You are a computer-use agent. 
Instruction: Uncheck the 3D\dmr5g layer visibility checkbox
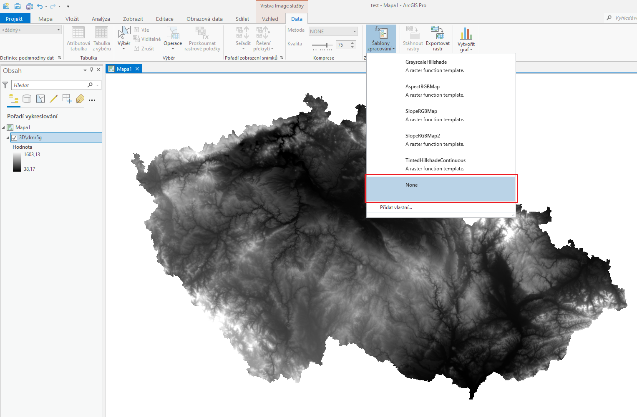[x=14, y=137]
